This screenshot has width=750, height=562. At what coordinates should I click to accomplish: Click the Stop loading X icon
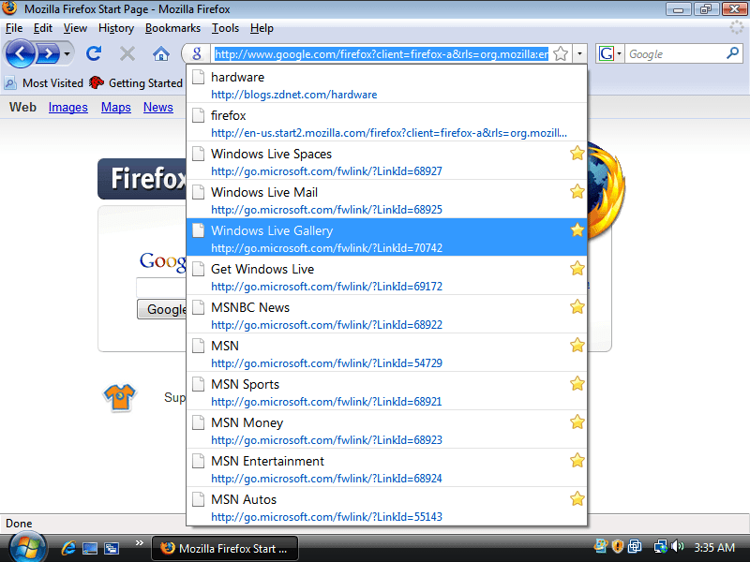[127, 53]
